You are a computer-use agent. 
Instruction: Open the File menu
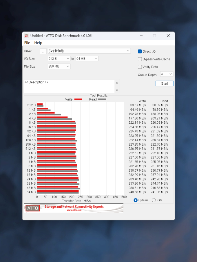pyautogui.click(x=27, y=43)
